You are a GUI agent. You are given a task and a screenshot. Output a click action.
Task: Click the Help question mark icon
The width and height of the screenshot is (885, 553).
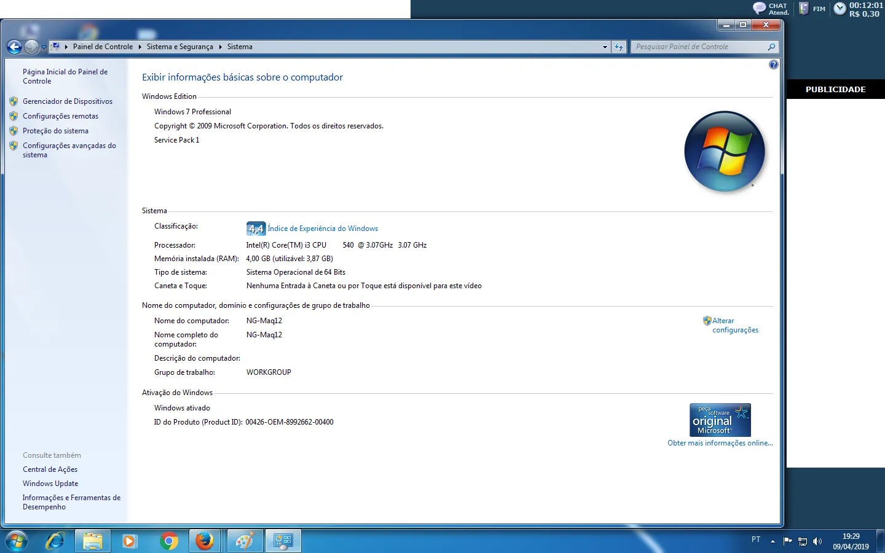click(x=773, y=64)
